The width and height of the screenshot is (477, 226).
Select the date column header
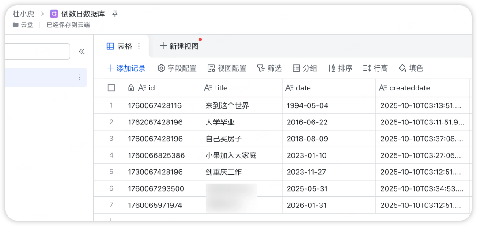click(329, 88)
